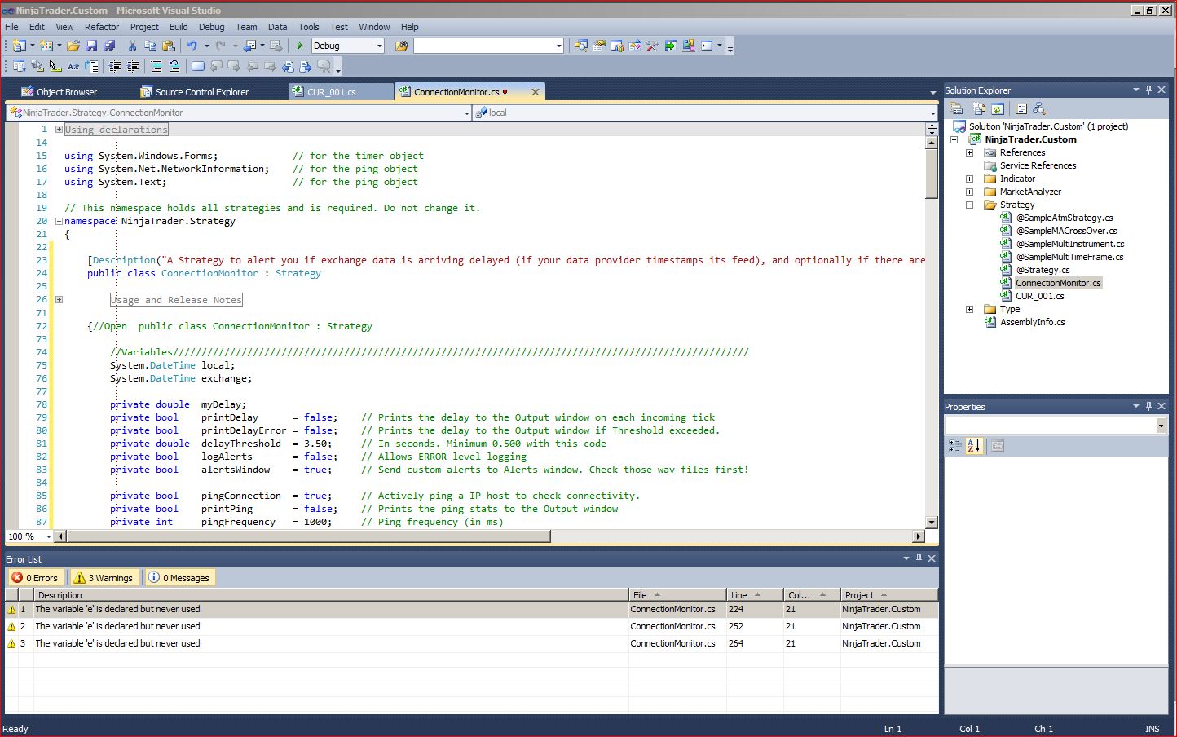Click the Navigate Backward icon

[249, 46]
